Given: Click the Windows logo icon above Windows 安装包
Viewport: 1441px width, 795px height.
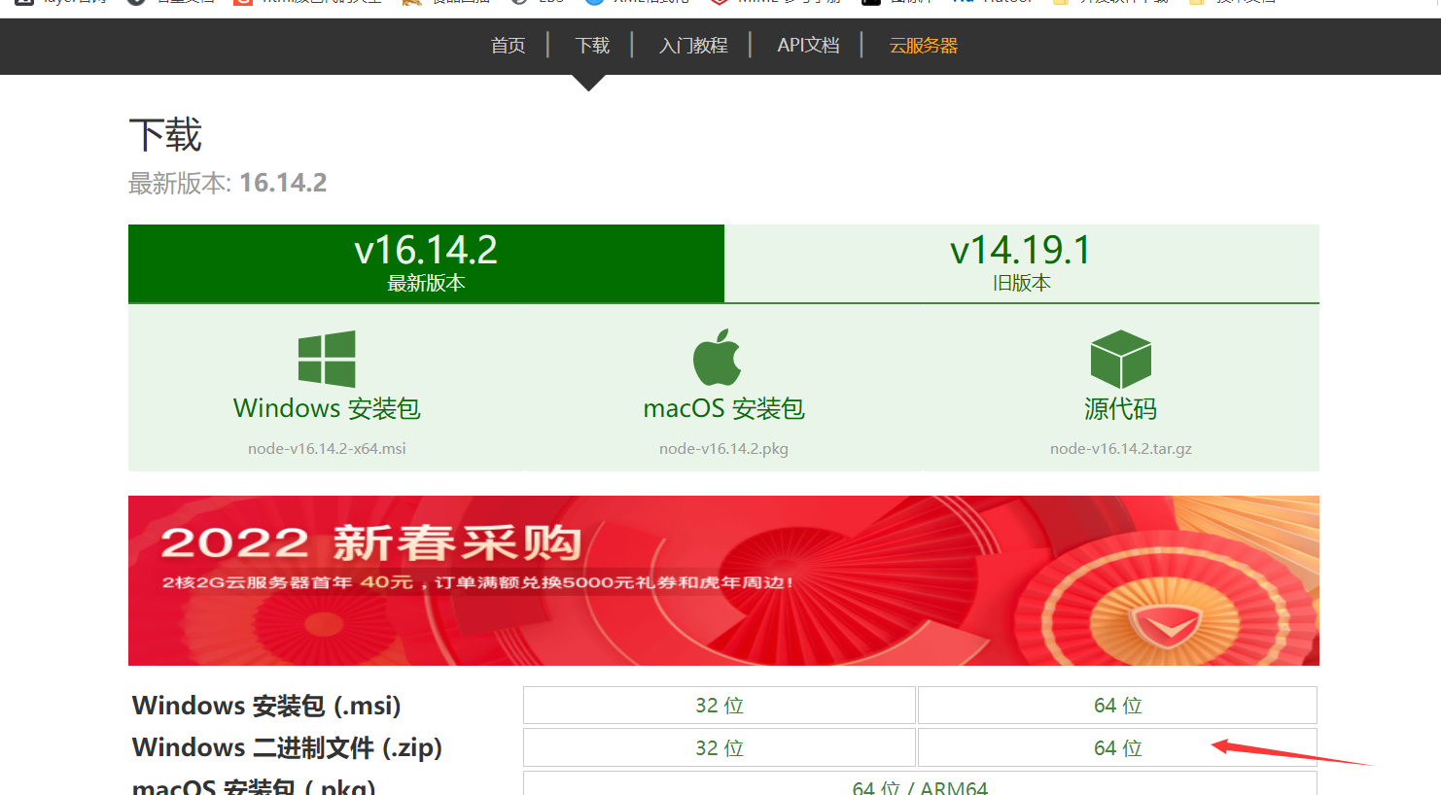Looking at the screenshot, I should (326, 358).
